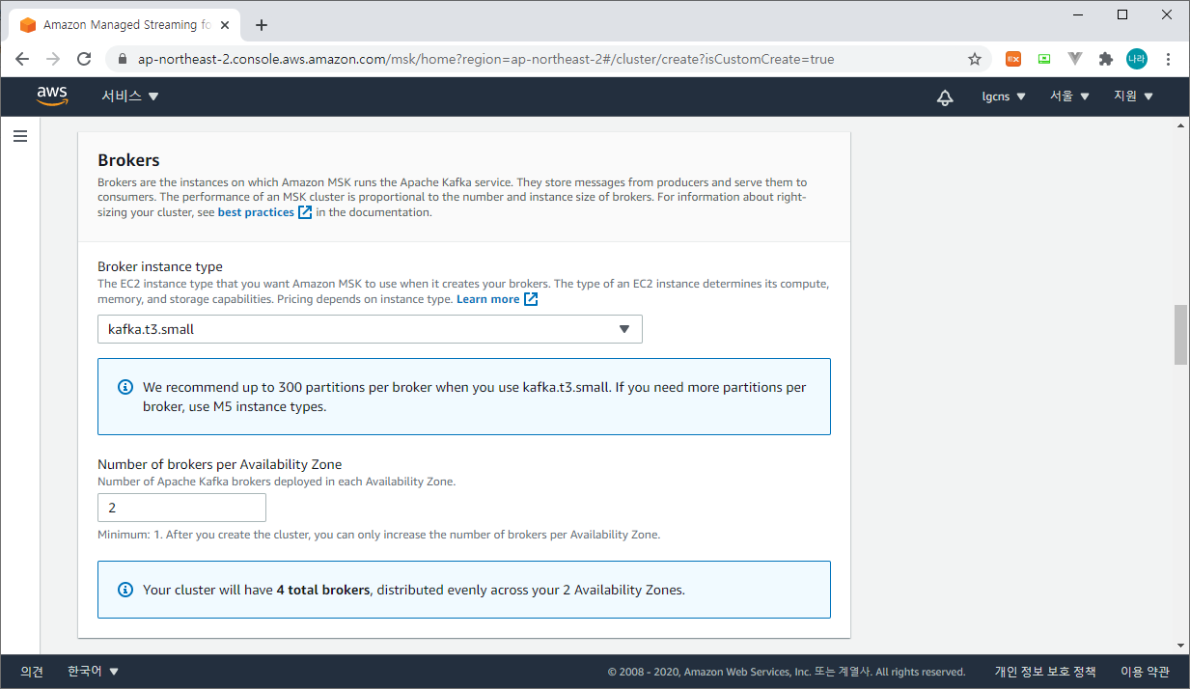This screenshot has width=1190, height=689.
Task: Click the browser forward arrow
Action: [53, 59]
